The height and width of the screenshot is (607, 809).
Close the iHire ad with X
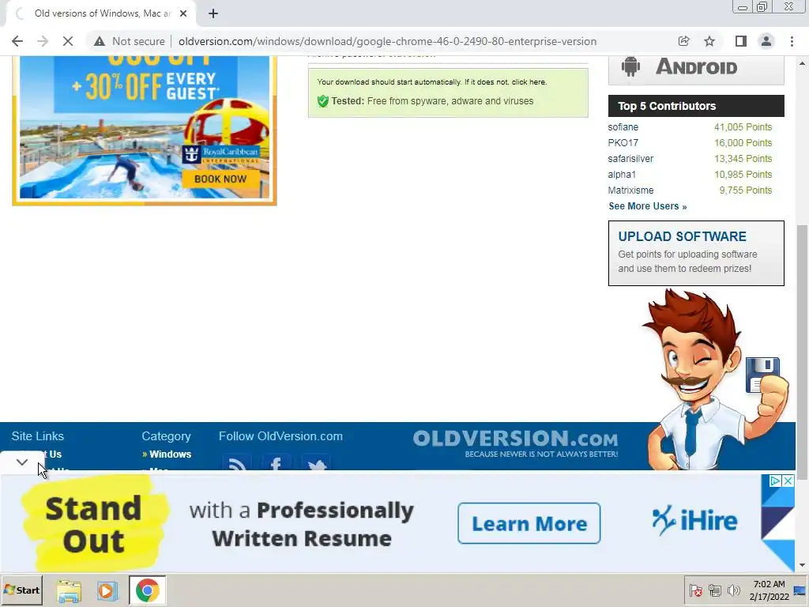coord(788,481)
